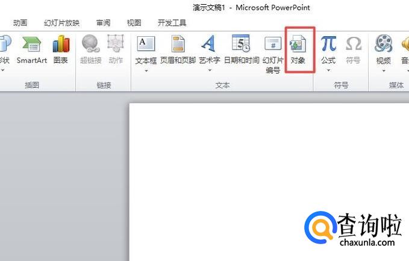Open the 开发工具 developer tab
Image resolution: width=409 pixels, height=261 pixels.
tap(172, 23)
